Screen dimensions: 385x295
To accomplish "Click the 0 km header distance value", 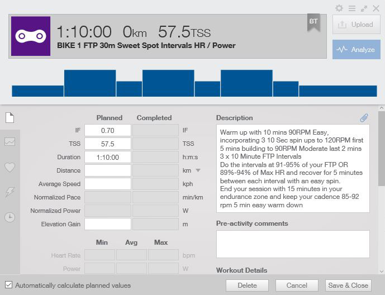I will tap(135, 32).
